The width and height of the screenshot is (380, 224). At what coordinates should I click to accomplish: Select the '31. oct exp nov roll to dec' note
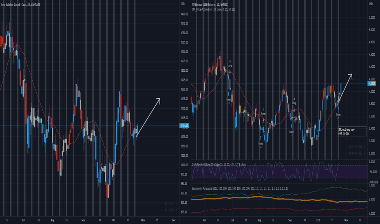(x=352, y=132)
